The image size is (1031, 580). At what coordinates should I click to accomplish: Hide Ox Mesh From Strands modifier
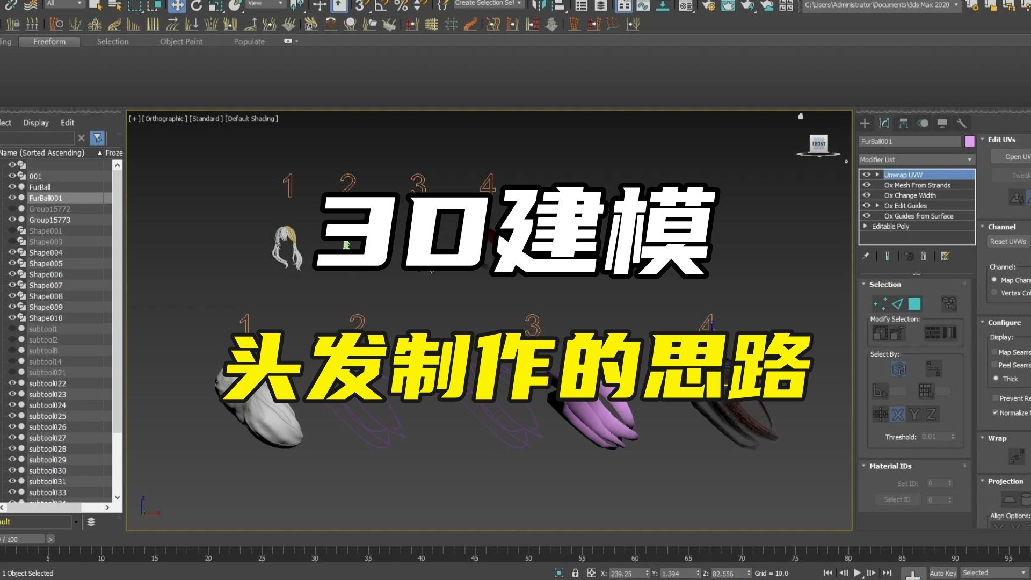tap(867, 185)
